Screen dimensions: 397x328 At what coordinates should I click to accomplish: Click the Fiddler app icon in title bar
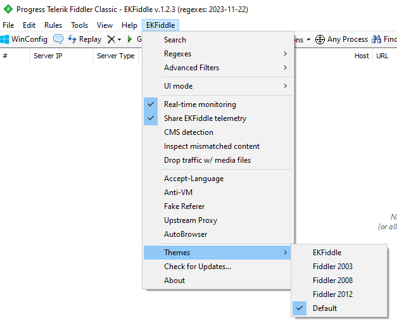(x=8, y=9)
